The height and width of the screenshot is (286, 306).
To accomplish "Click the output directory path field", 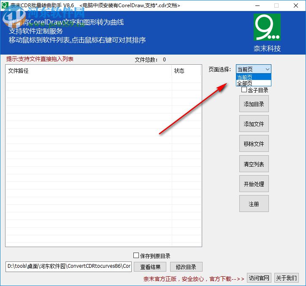I will coord(68,267).
